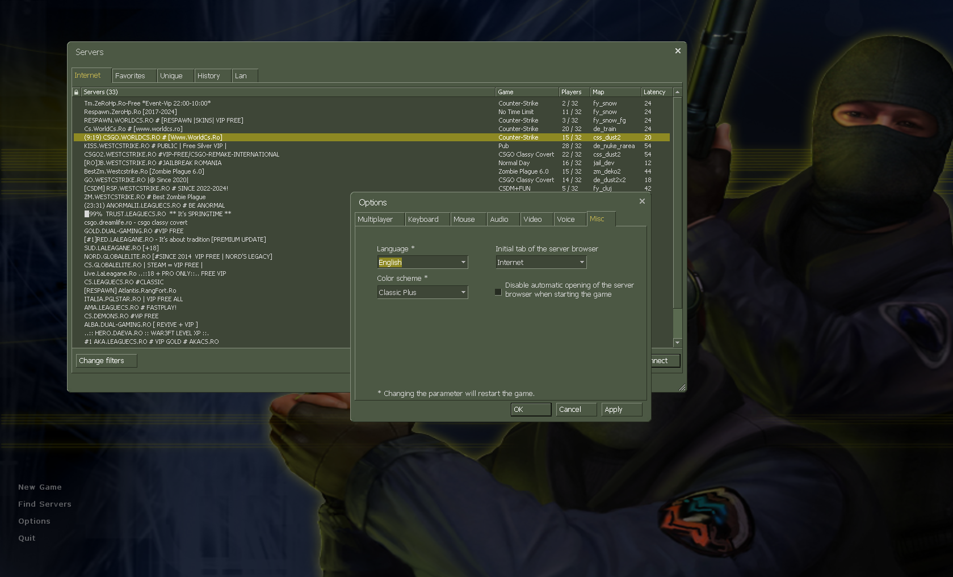This screenshot has width=953, height=577.
Task: Sort by Latency column header
Action: pos(657,92)
